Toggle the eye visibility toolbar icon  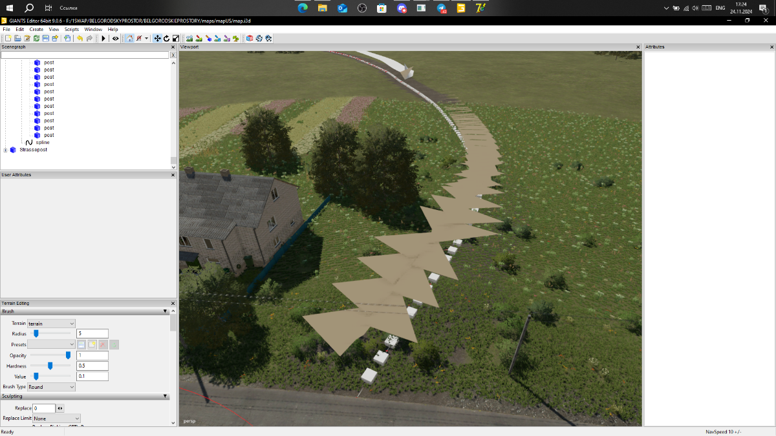pos(115,39)
